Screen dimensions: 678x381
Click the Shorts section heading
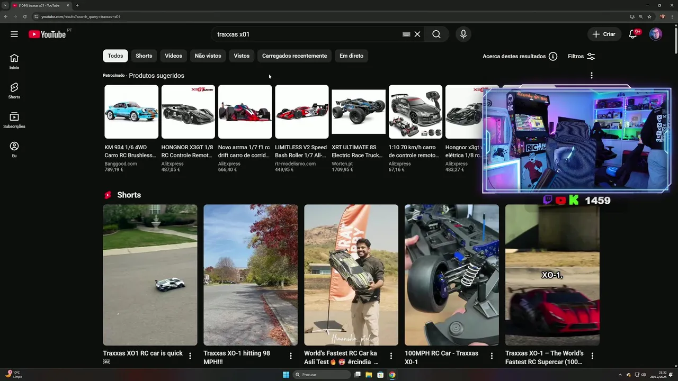129,195
